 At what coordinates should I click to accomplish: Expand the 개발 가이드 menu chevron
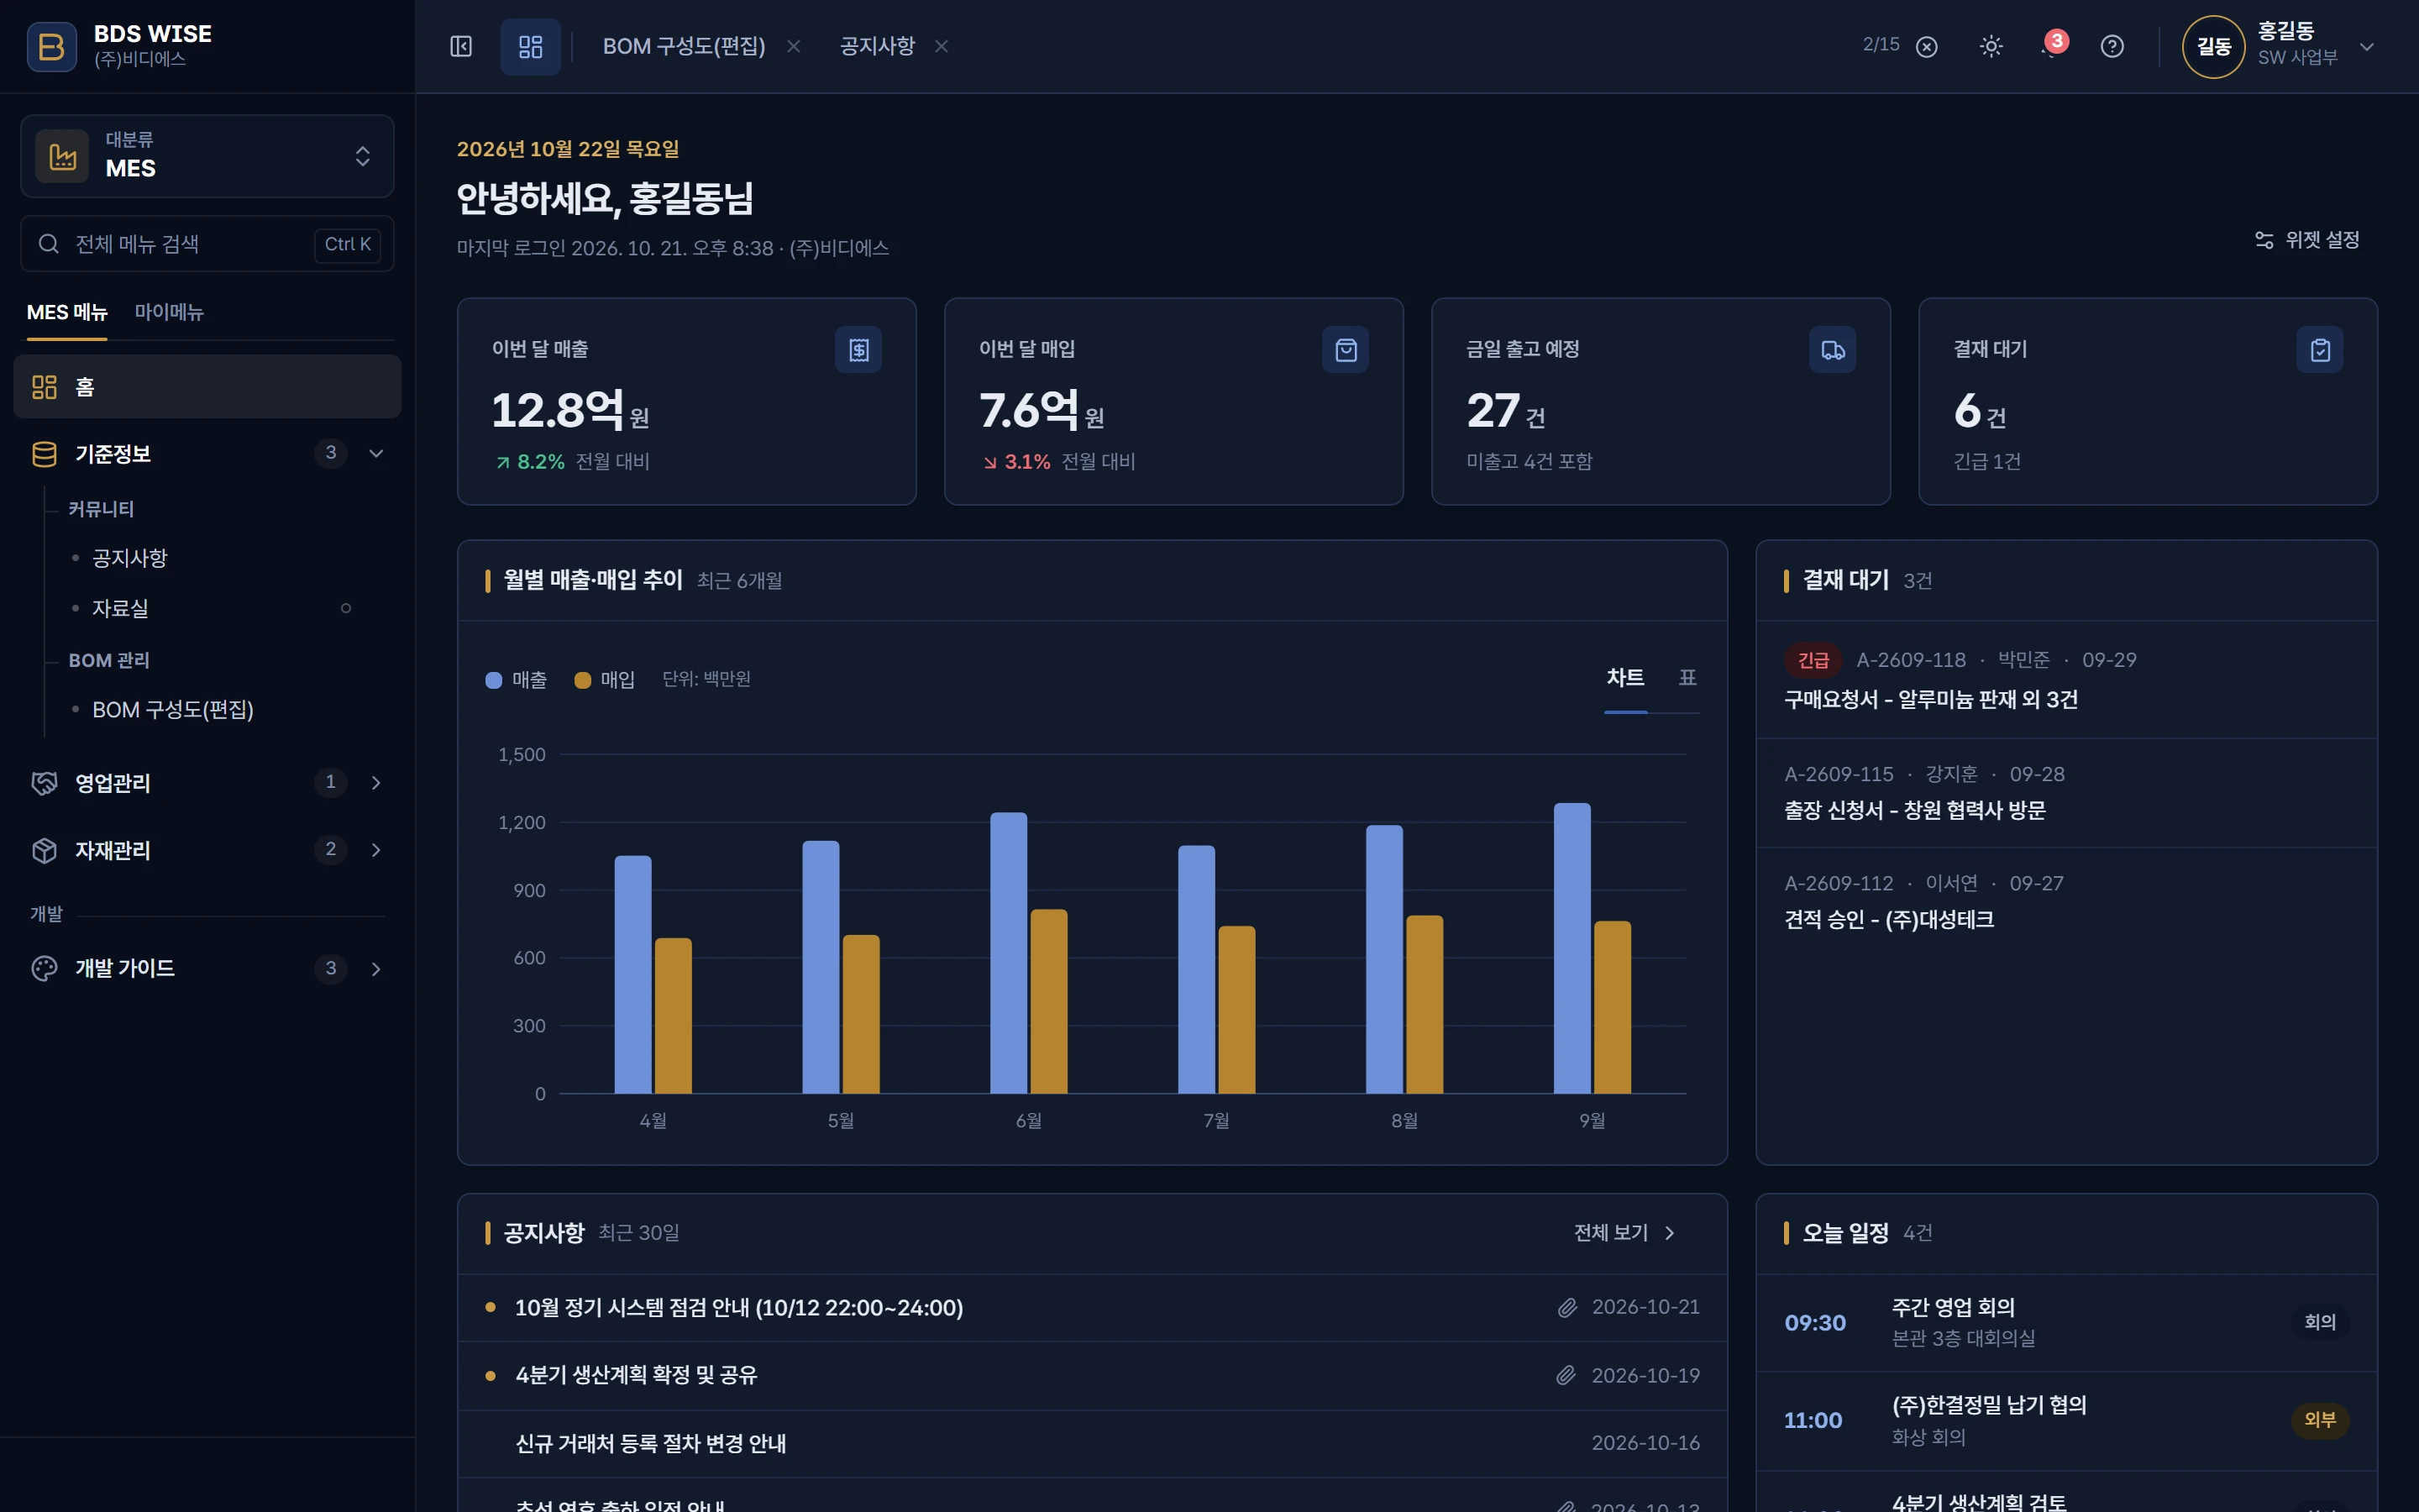[375, 968]
